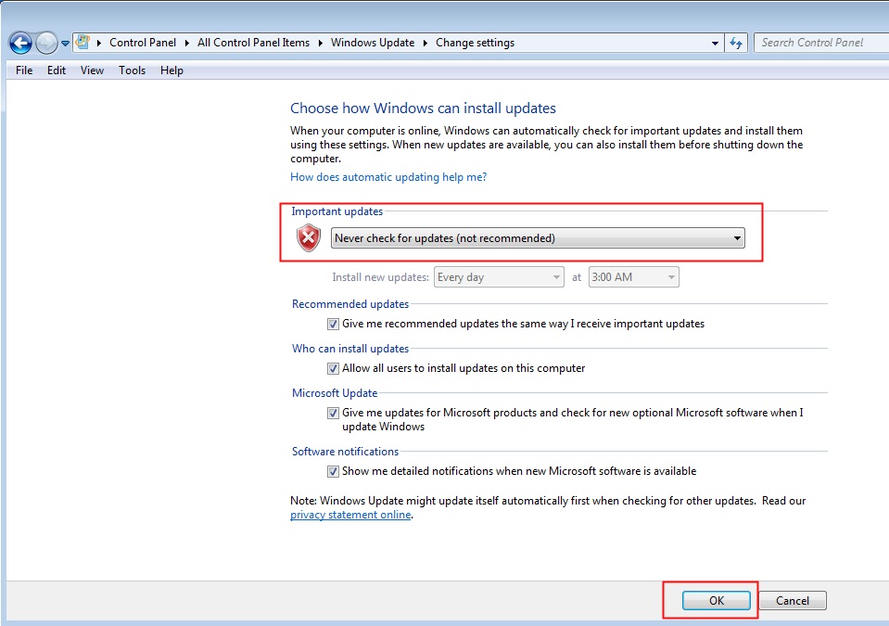This screenshot has height=626, width=889.
Task: Toggle 'Show me detailed notifications' checkbox
Action: (x=334, y=472)
